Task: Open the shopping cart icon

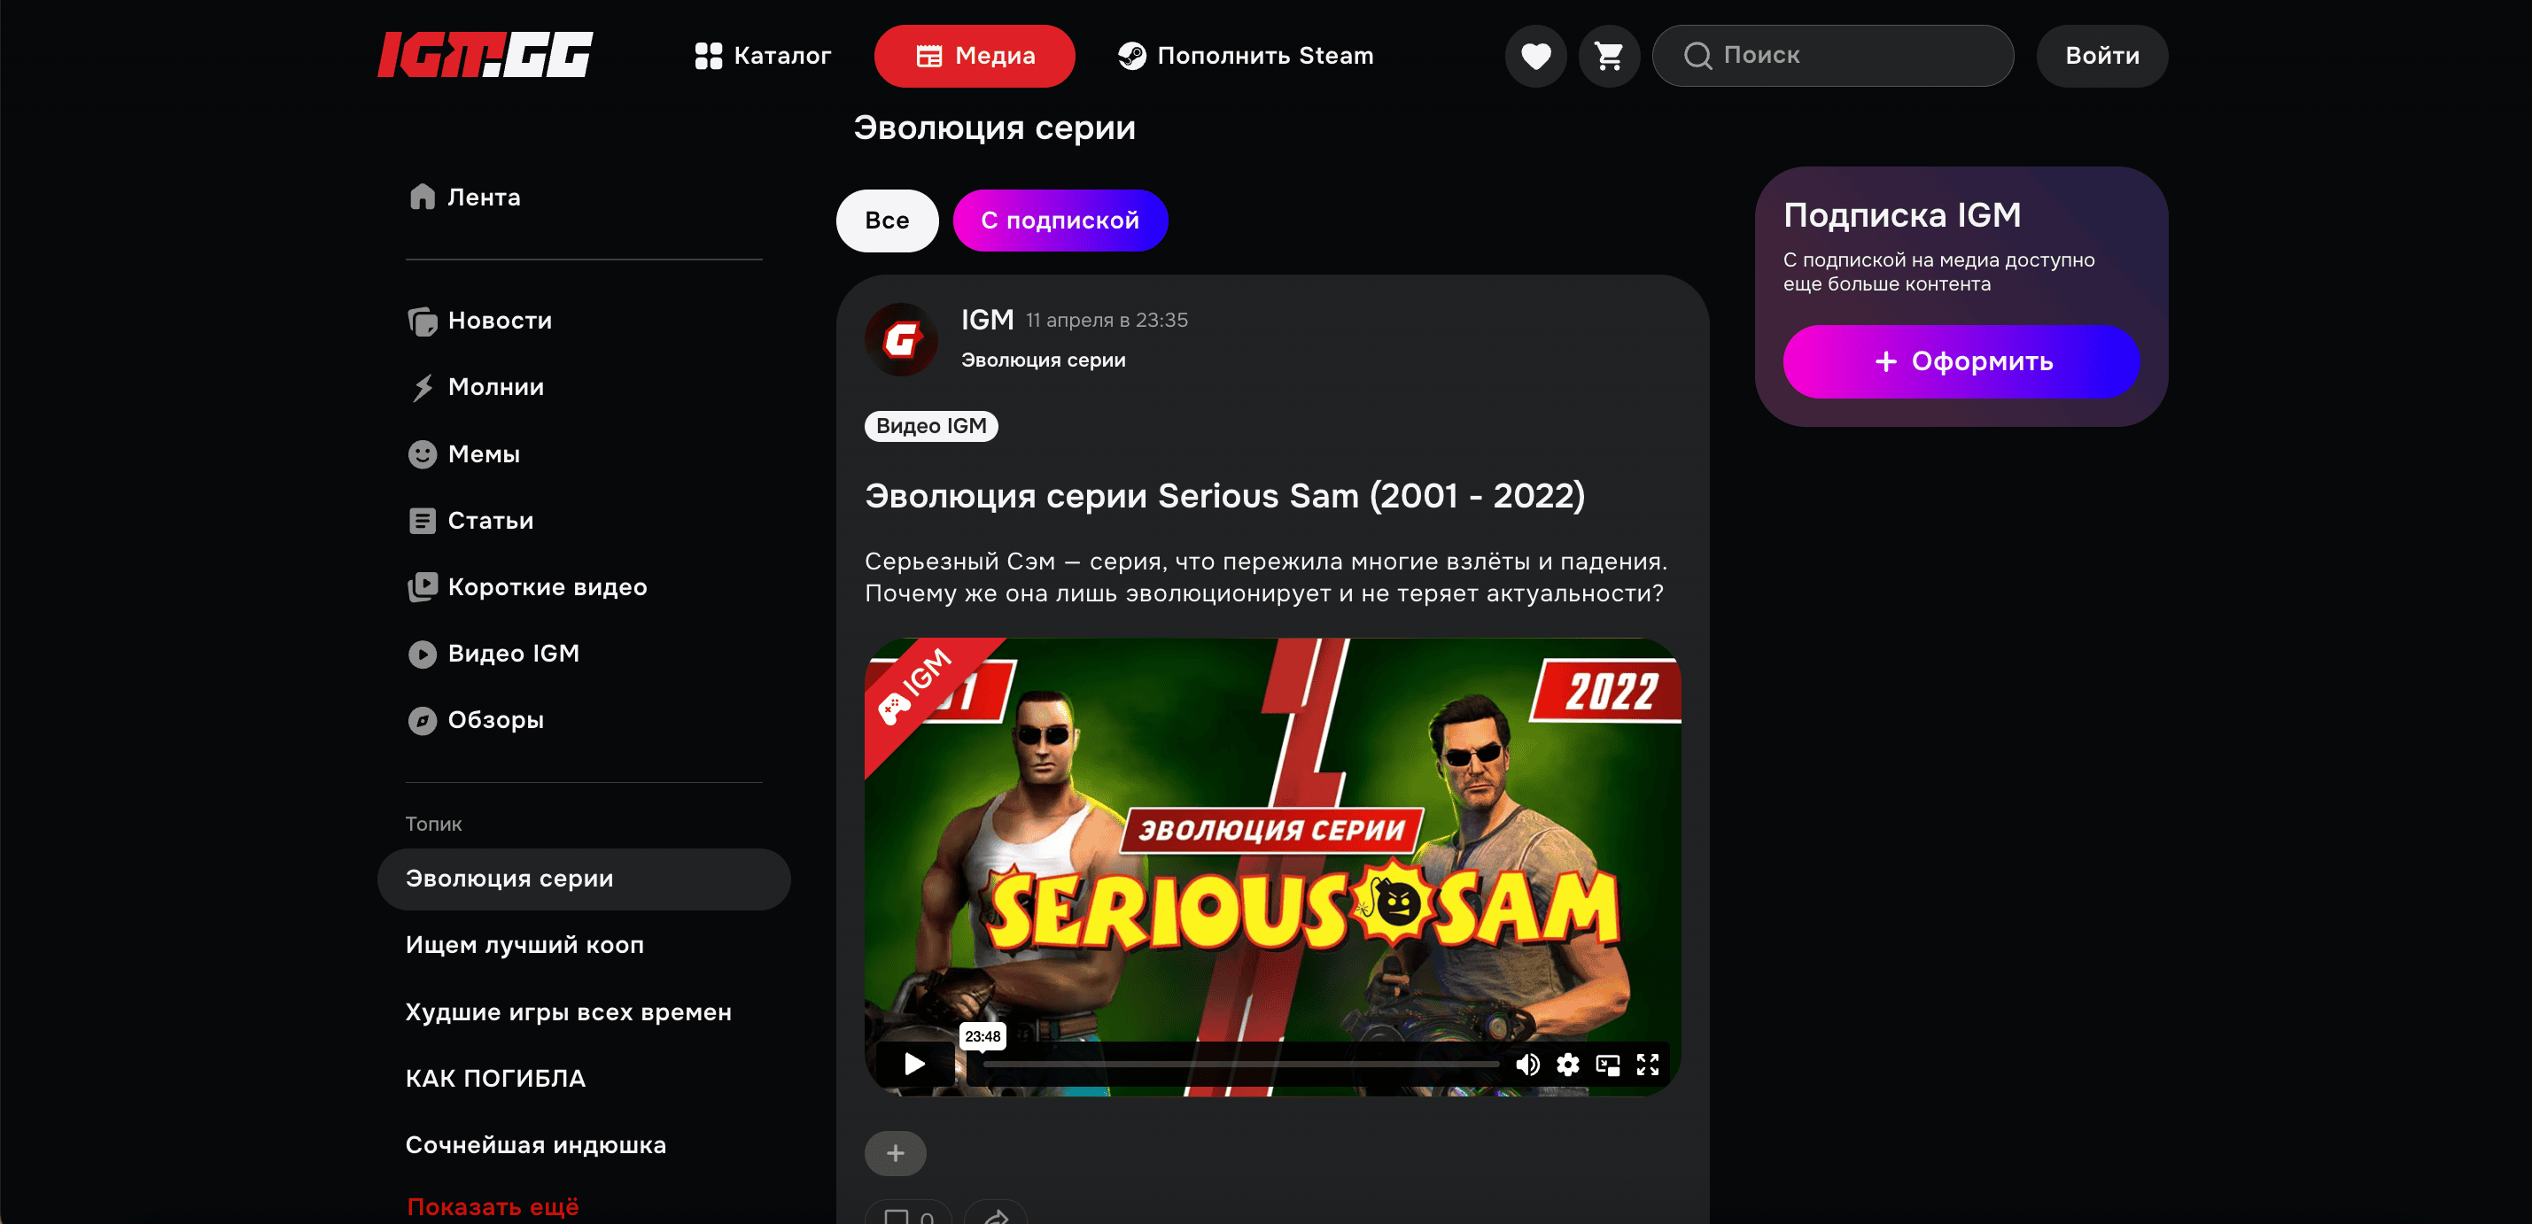Action: (x=1608, y=56)
